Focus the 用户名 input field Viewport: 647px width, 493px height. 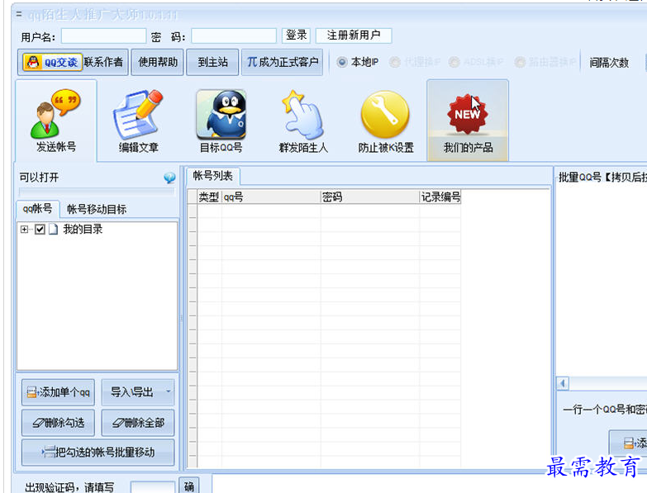click(x=103, y=36)
